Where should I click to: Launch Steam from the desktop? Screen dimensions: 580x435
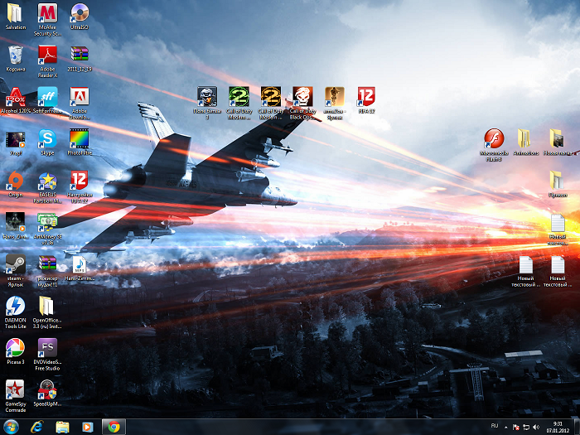[15, 264]
